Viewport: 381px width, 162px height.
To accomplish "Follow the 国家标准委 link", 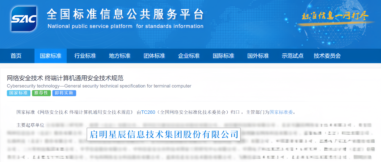I will click(x=281, y=112).
